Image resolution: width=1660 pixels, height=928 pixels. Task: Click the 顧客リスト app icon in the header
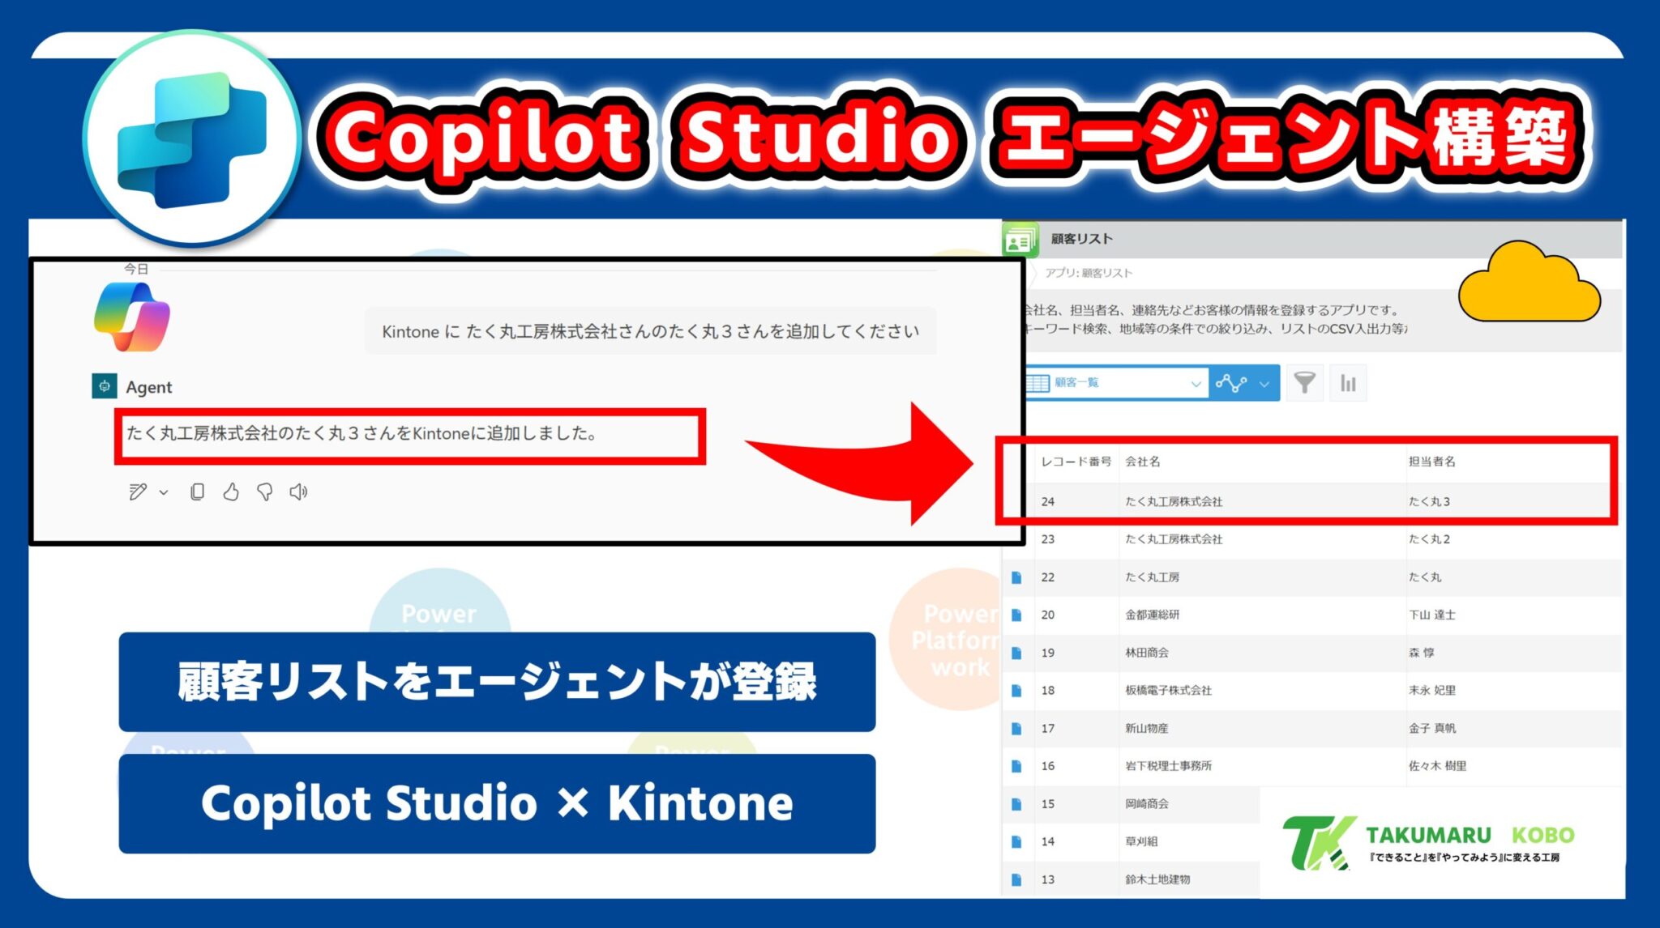1020,239
